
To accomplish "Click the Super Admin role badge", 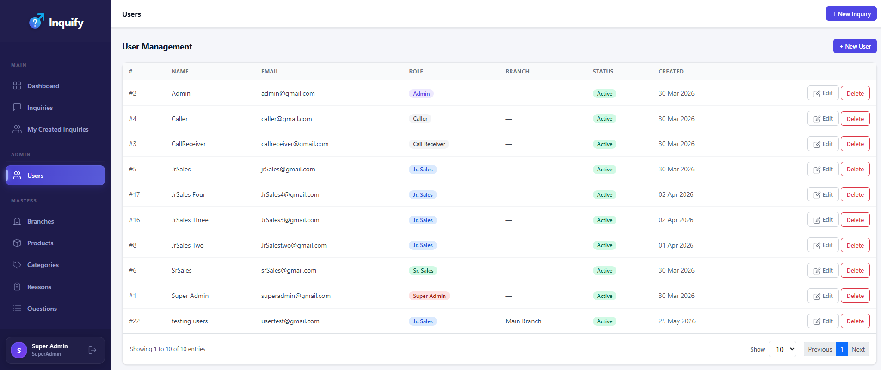I will pos(429,296).
